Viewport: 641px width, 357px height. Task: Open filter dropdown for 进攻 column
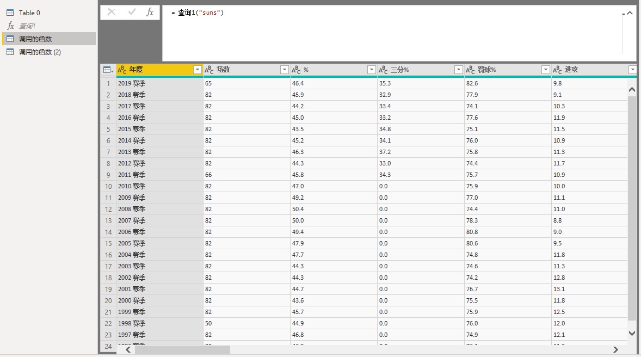(x=632, y=70)
